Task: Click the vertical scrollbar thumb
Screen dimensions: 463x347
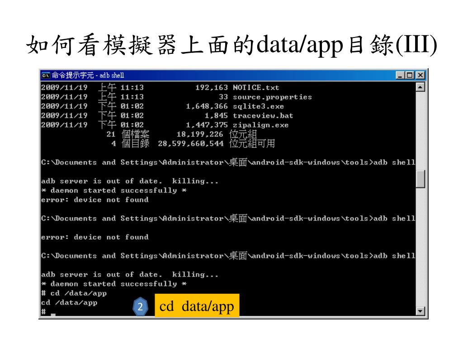Action: coord(420,179)
